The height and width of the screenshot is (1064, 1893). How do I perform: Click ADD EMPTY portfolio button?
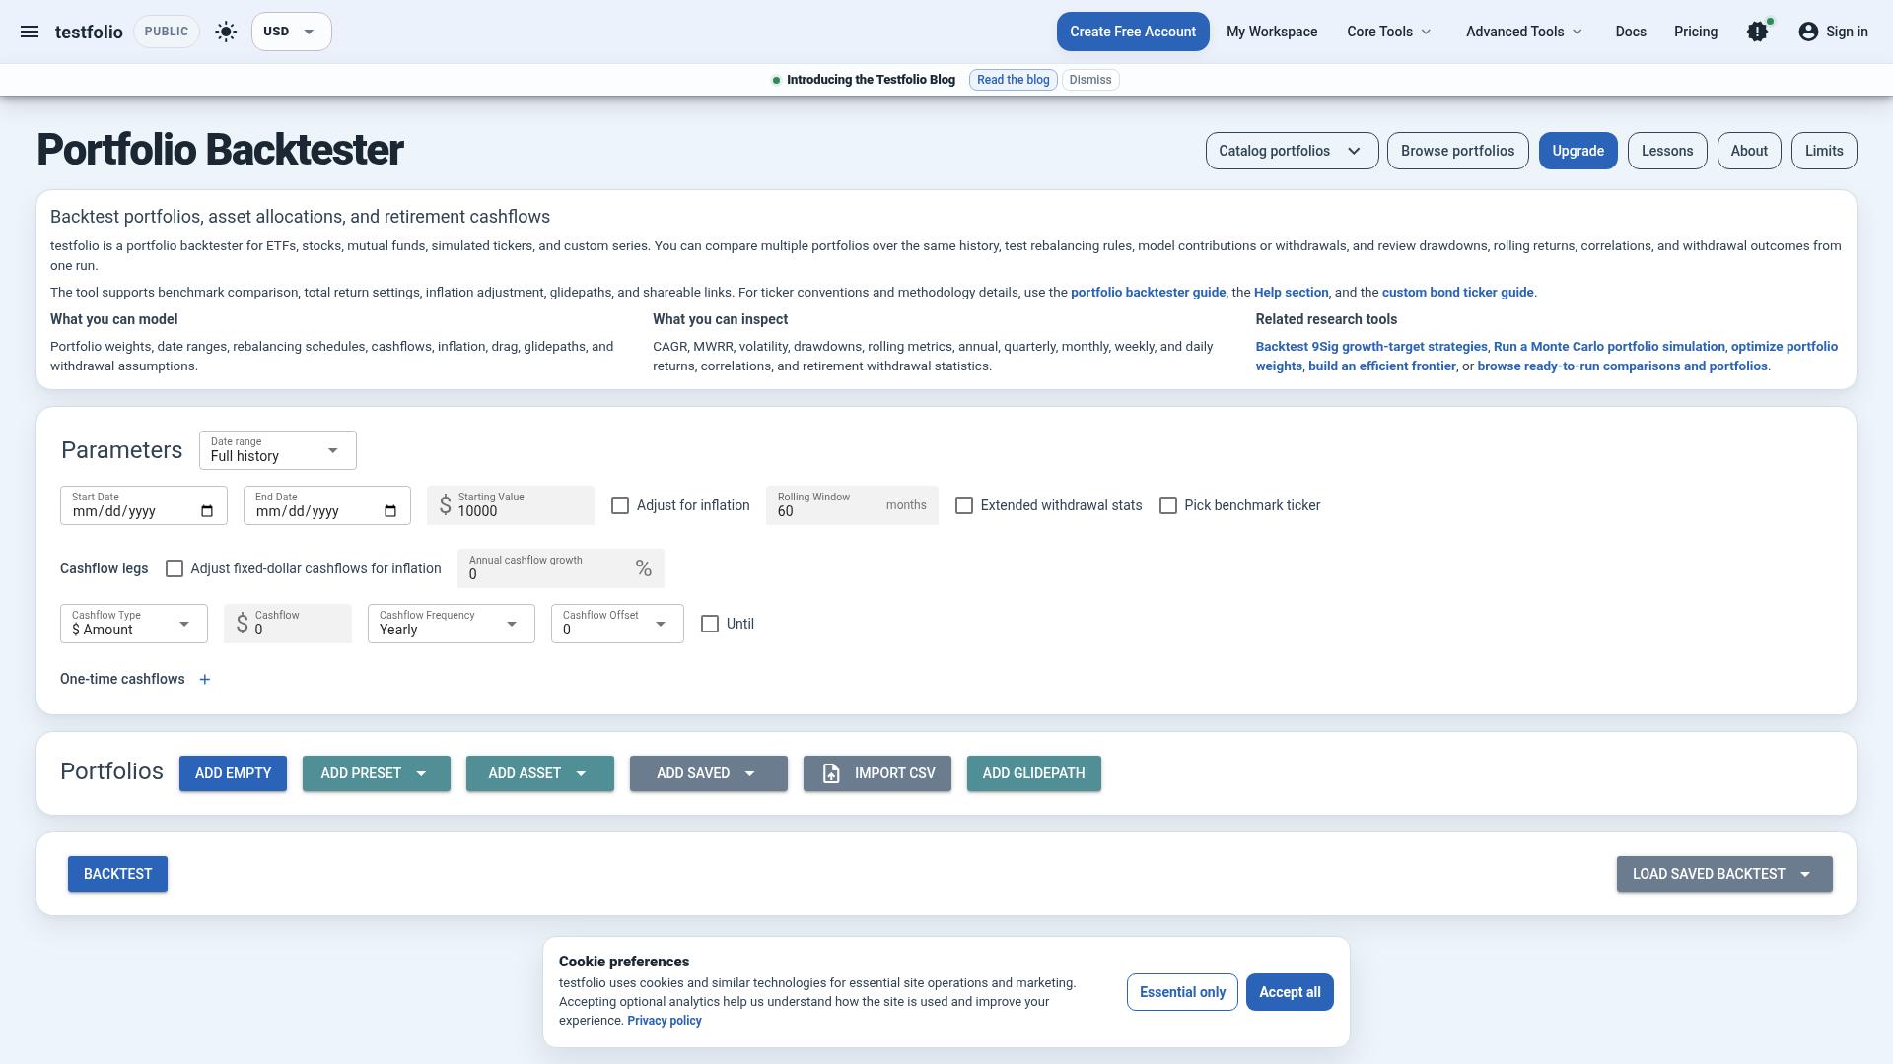[233, 773]
